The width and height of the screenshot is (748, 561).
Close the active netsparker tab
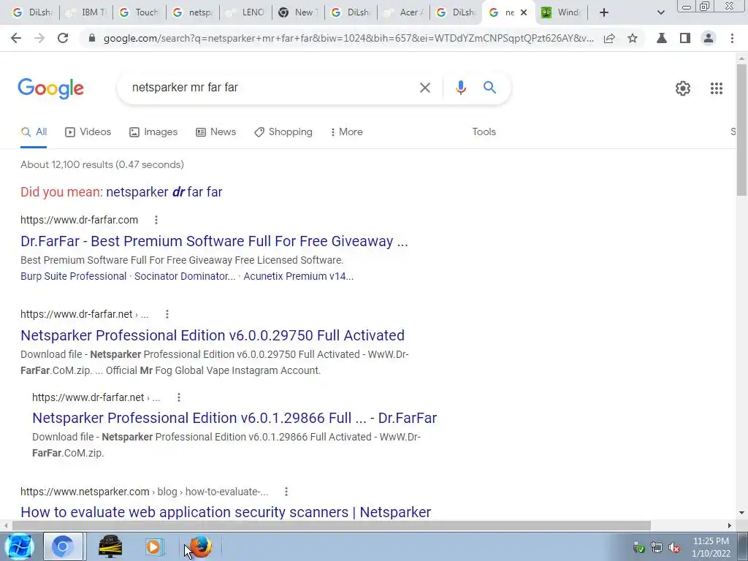[524, 12]
